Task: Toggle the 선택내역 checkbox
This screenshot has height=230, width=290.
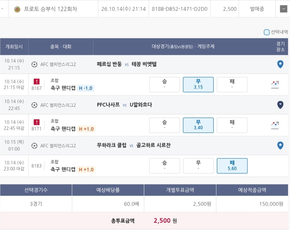Action: [x=266, y=32]
